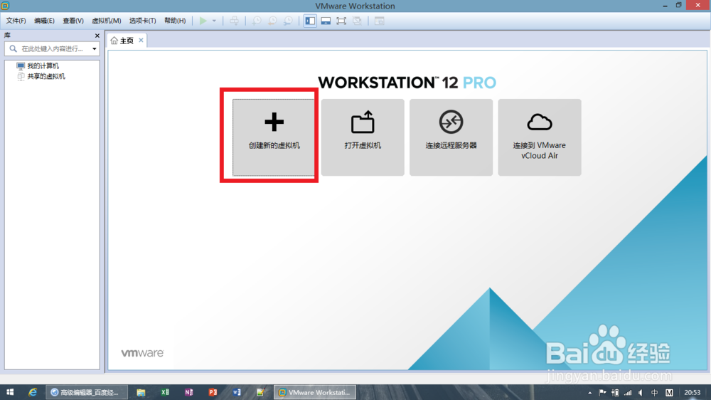The image size is (711, 400).
Task: Click the Create a New Virtual Machine tile (创建新的虚拟机)
Action: coord(274,137)
